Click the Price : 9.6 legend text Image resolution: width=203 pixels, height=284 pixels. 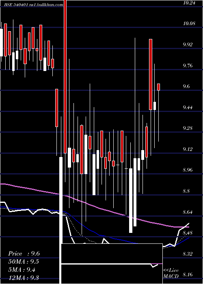tap(24, 254)
